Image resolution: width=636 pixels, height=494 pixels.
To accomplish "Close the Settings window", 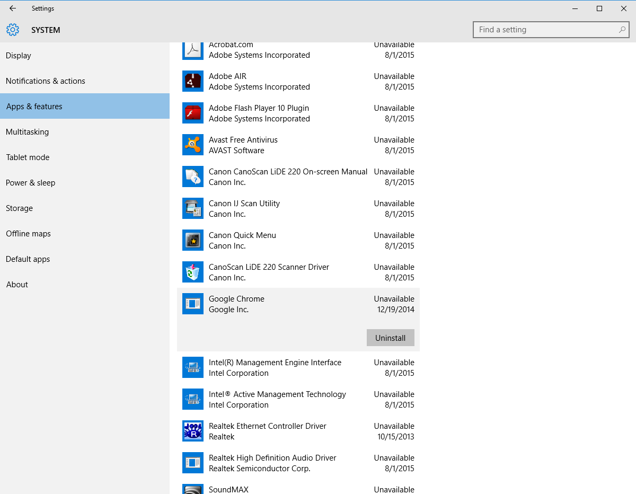I will pos(624,8).
